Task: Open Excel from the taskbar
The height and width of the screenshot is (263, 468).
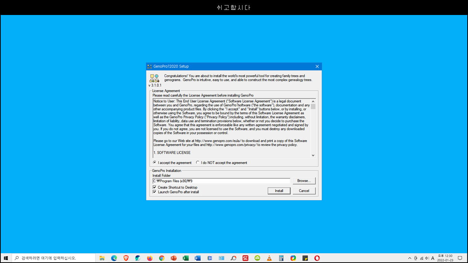Action: (x=185, y=258)
